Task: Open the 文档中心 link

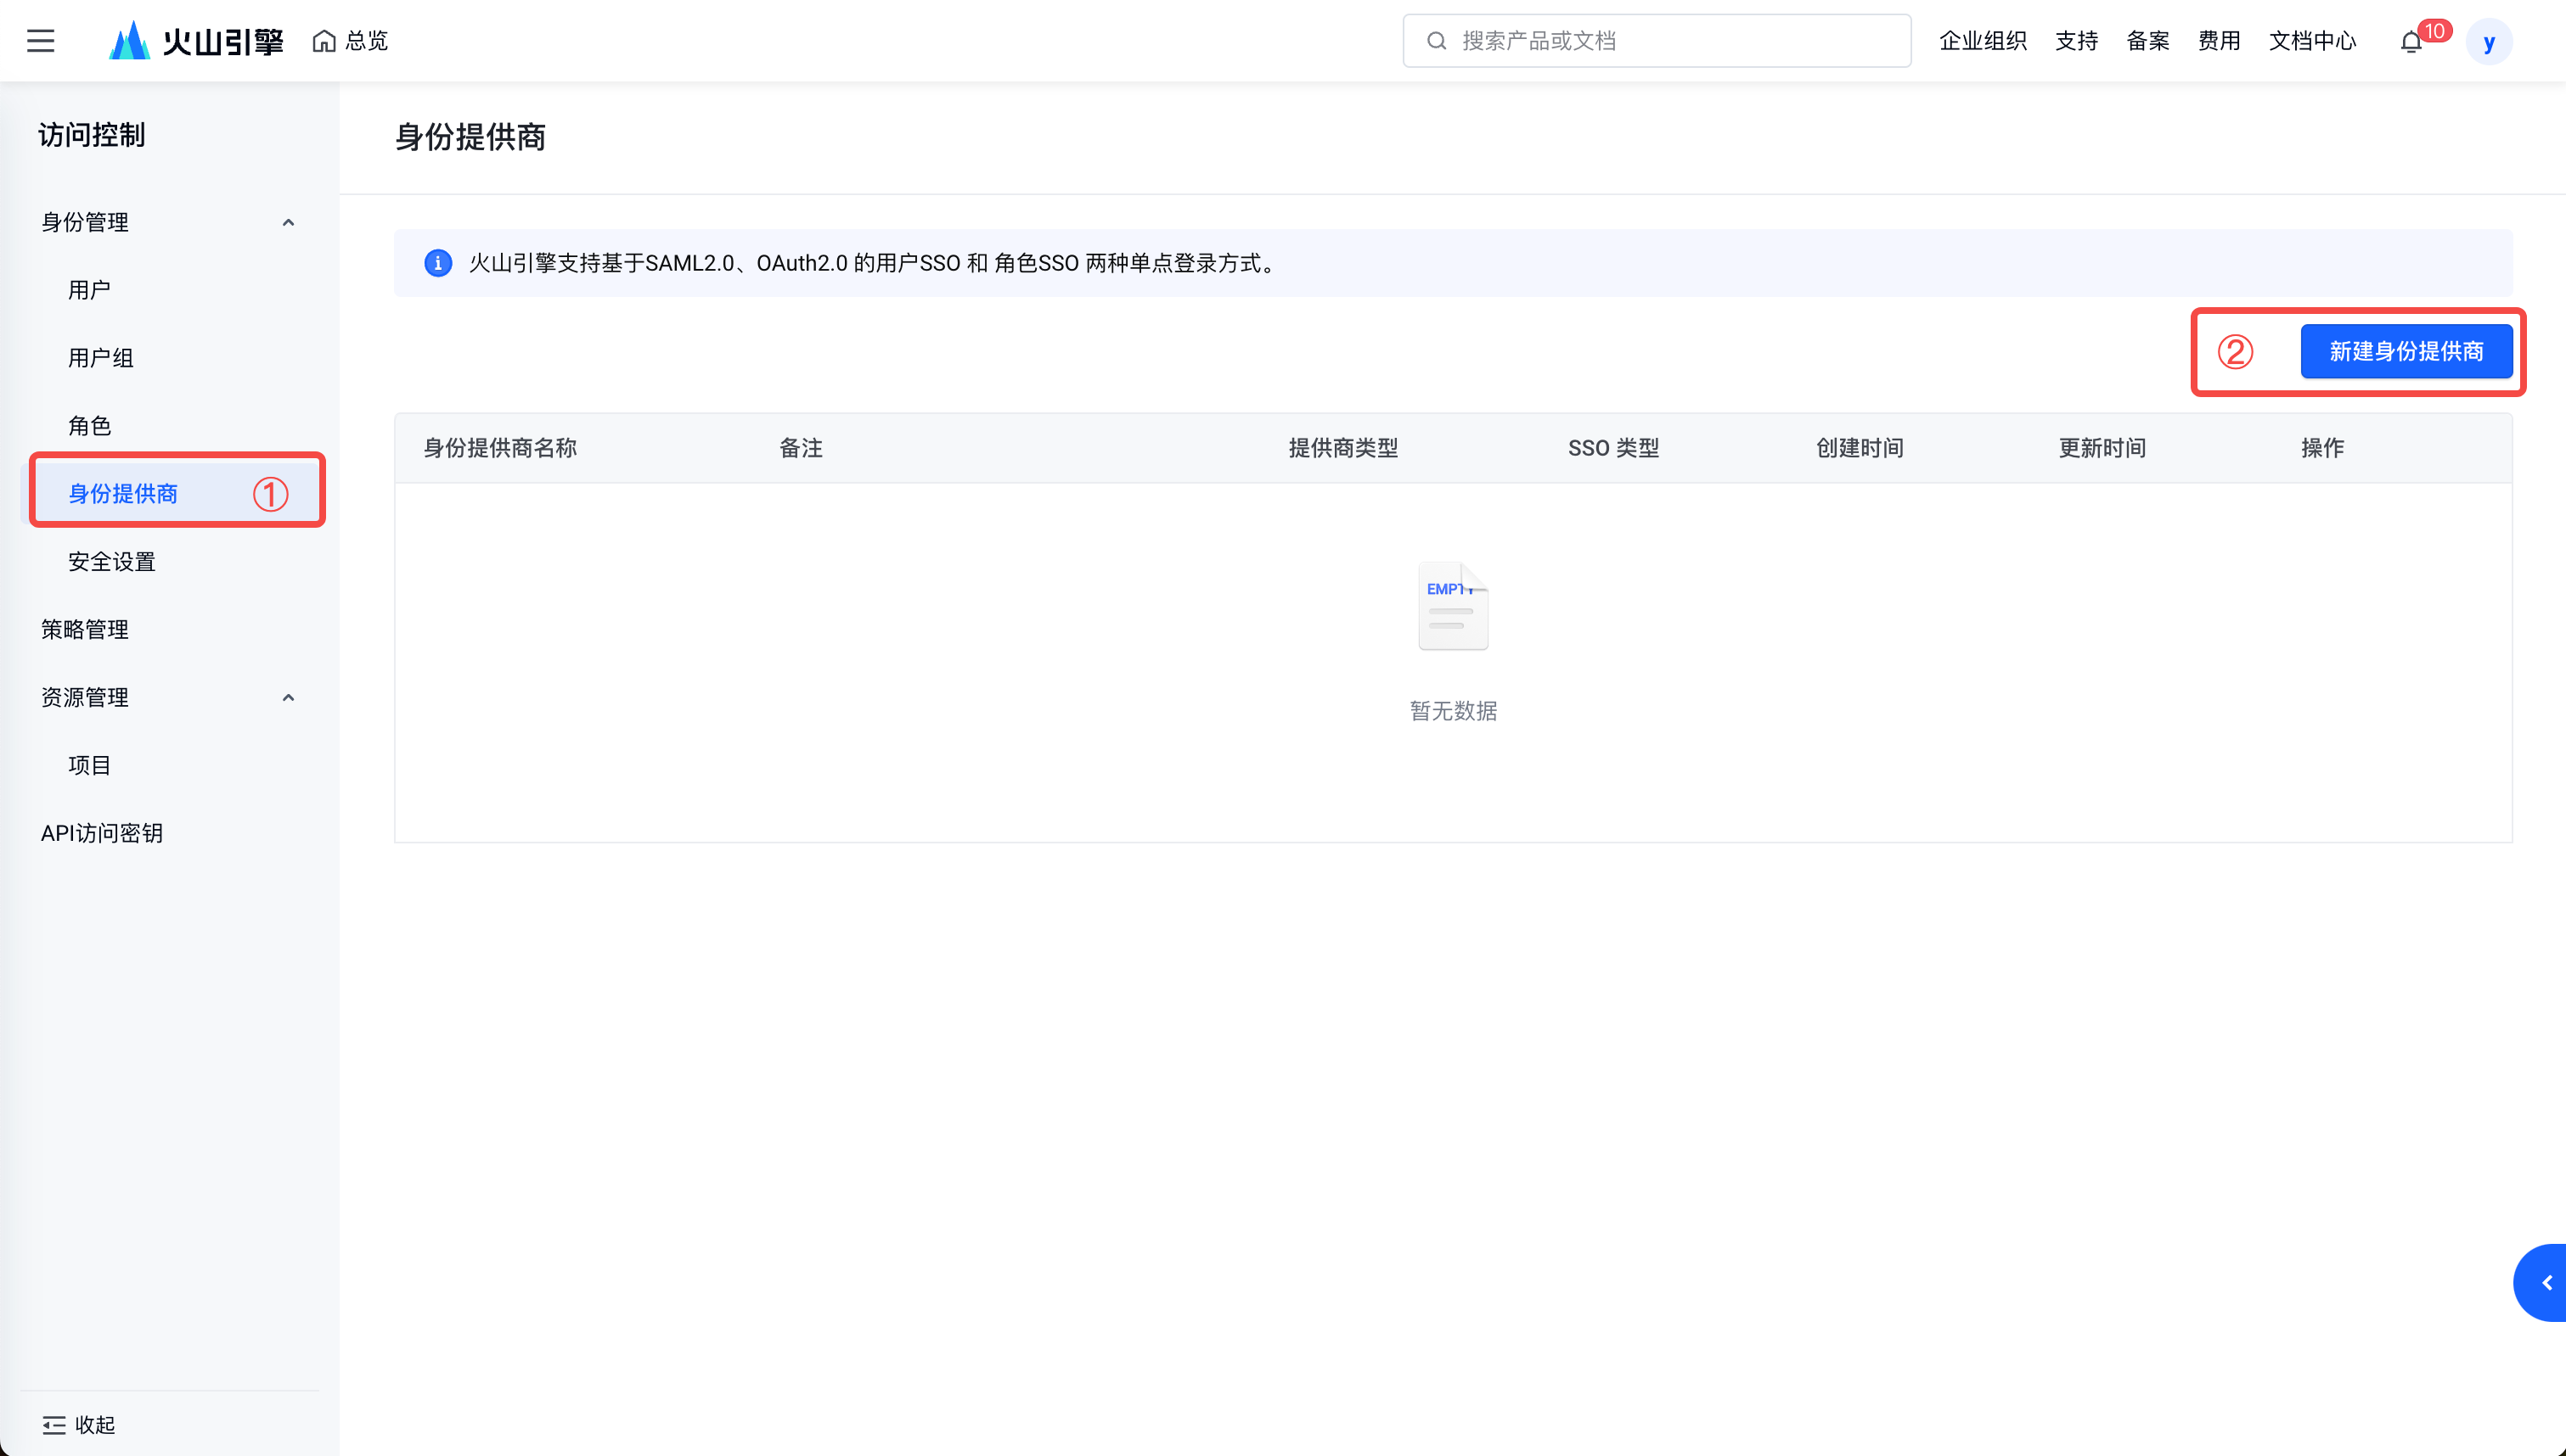Action: point(2312,41)
